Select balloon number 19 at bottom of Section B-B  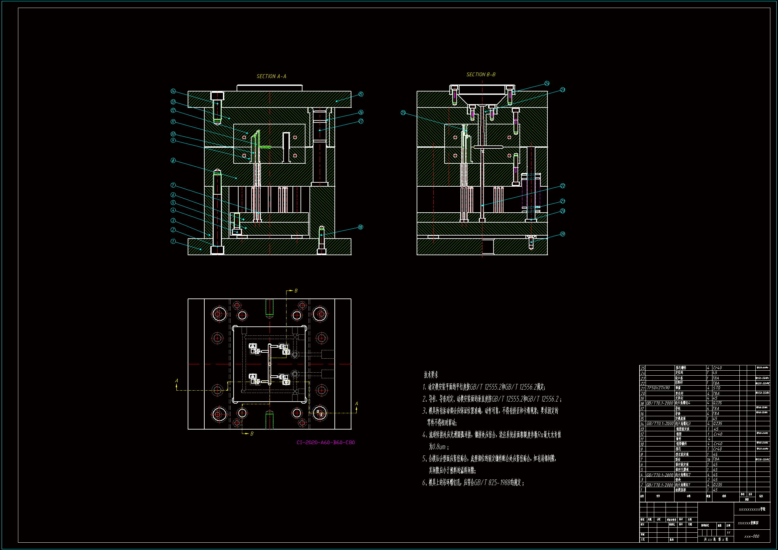(562, 234)
